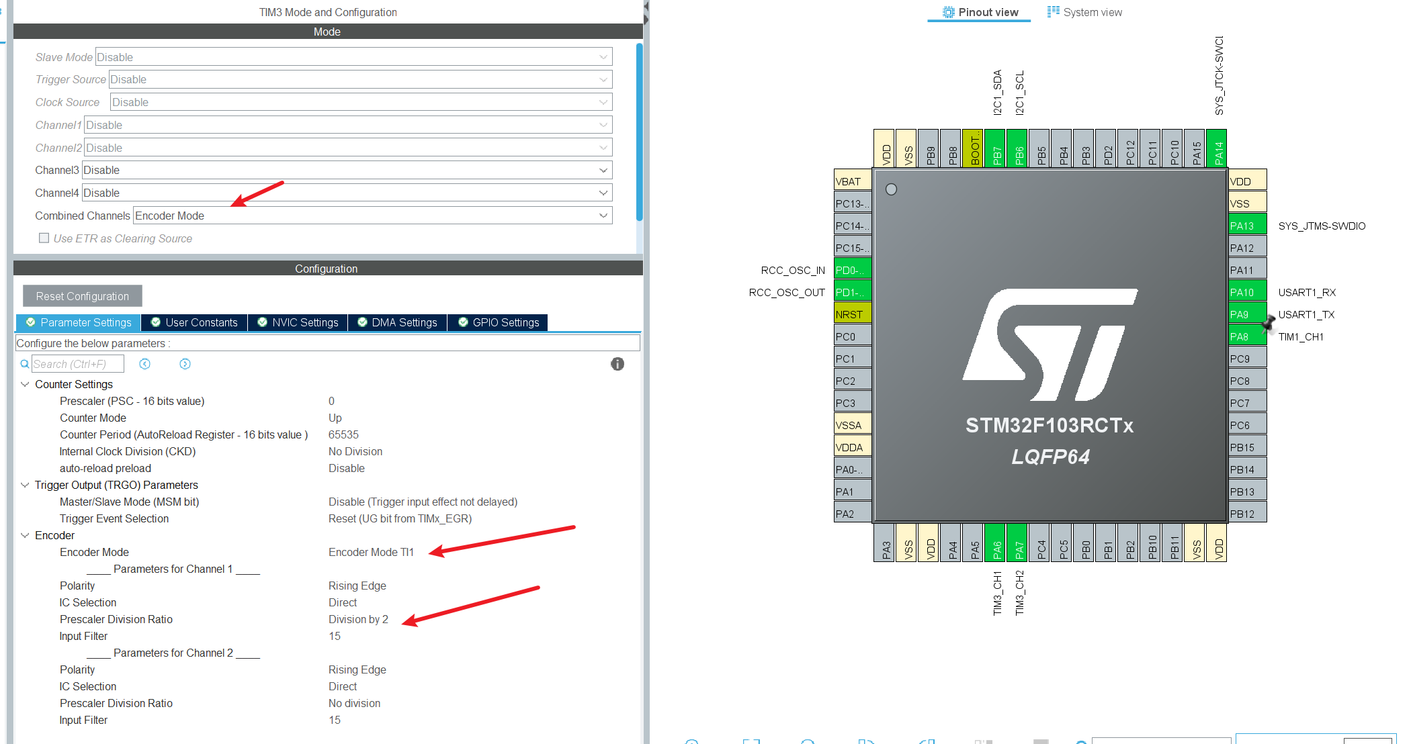The image size is (1411, 744).
Task: Open the Channel4 dropdown
Action: 347,193
